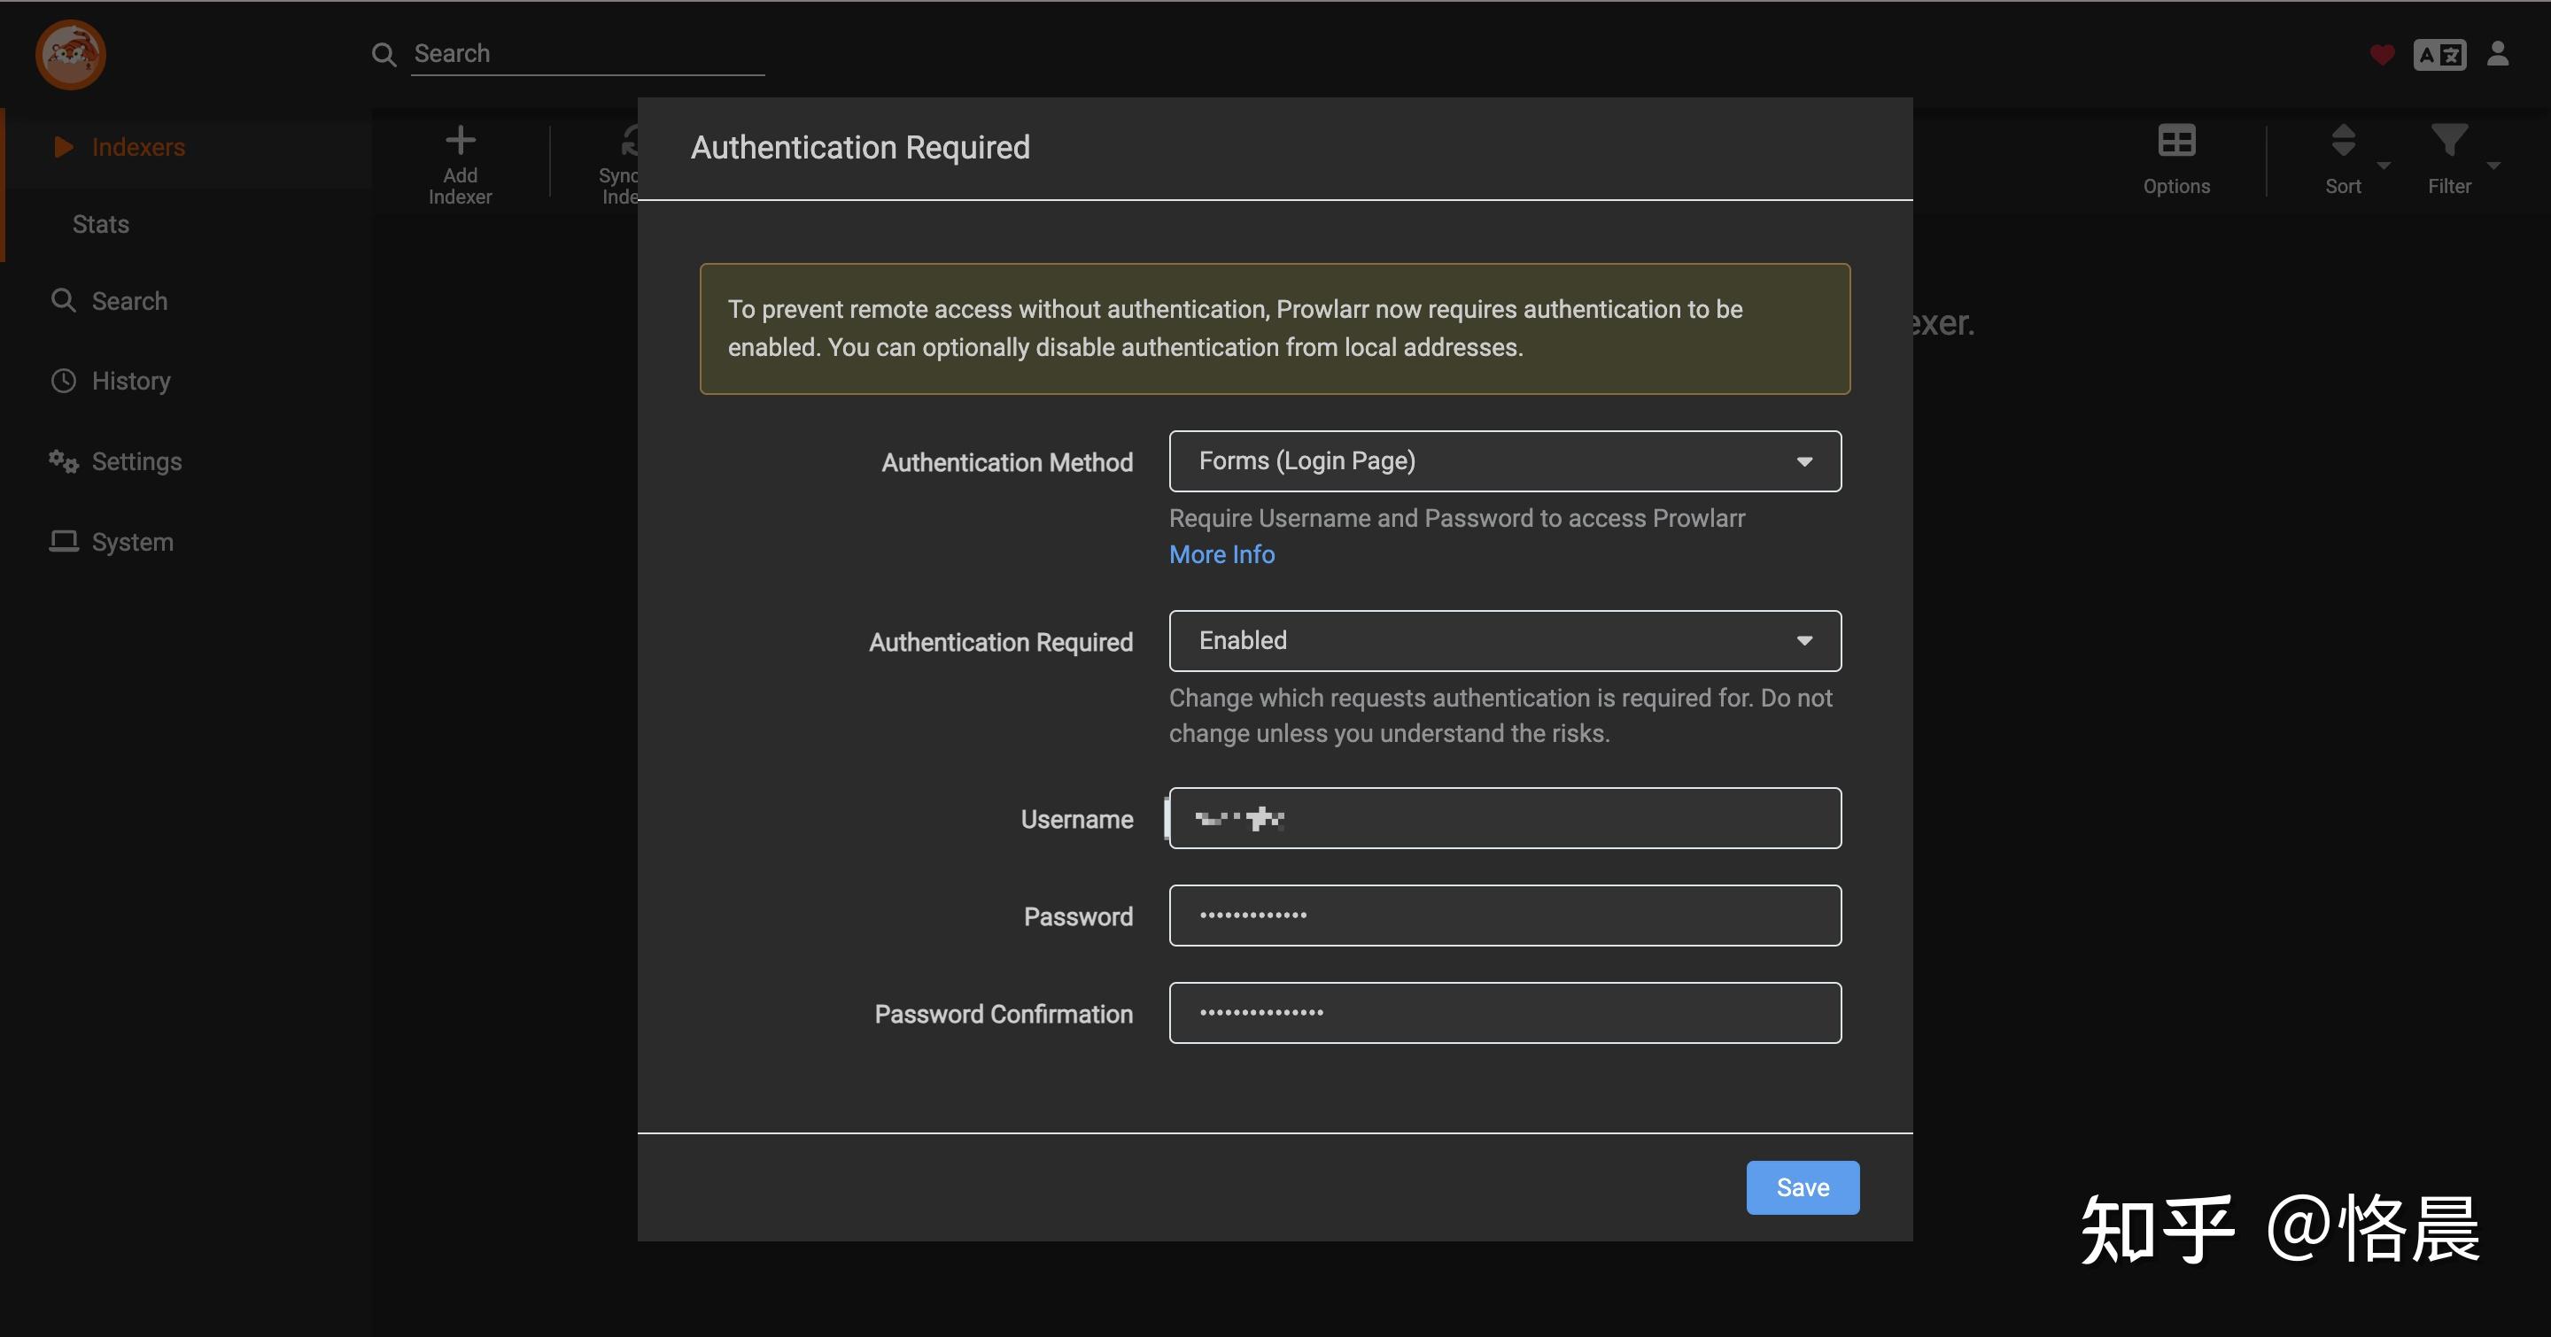Open the Options table icon
Image resolution: width=2551 pixels, height=1337 pixels.
(x=2175, y=142)
